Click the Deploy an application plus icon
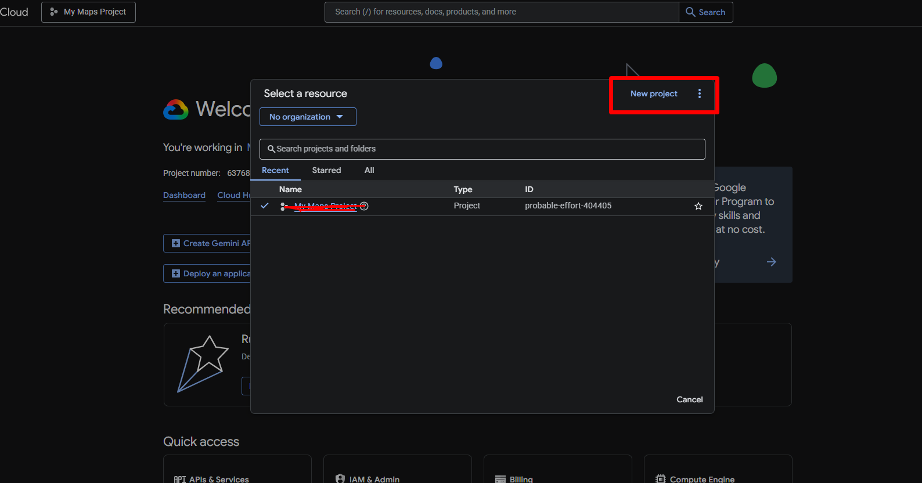The image size is (922, 483). tap(176, 274)
